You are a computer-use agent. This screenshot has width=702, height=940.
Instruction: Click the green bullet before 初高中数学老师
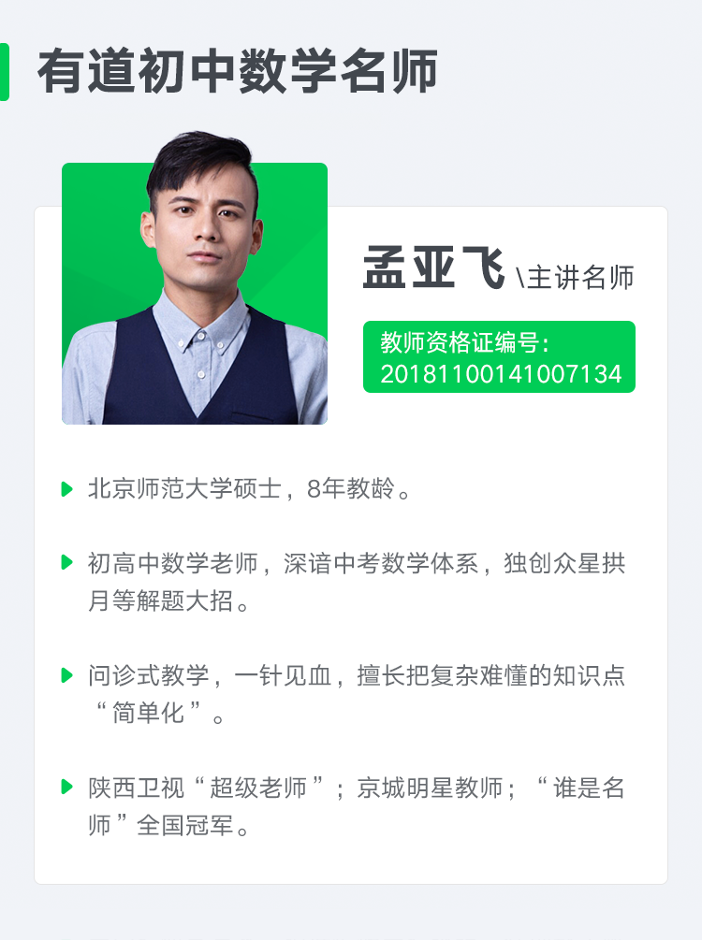[x=67, y=563]
